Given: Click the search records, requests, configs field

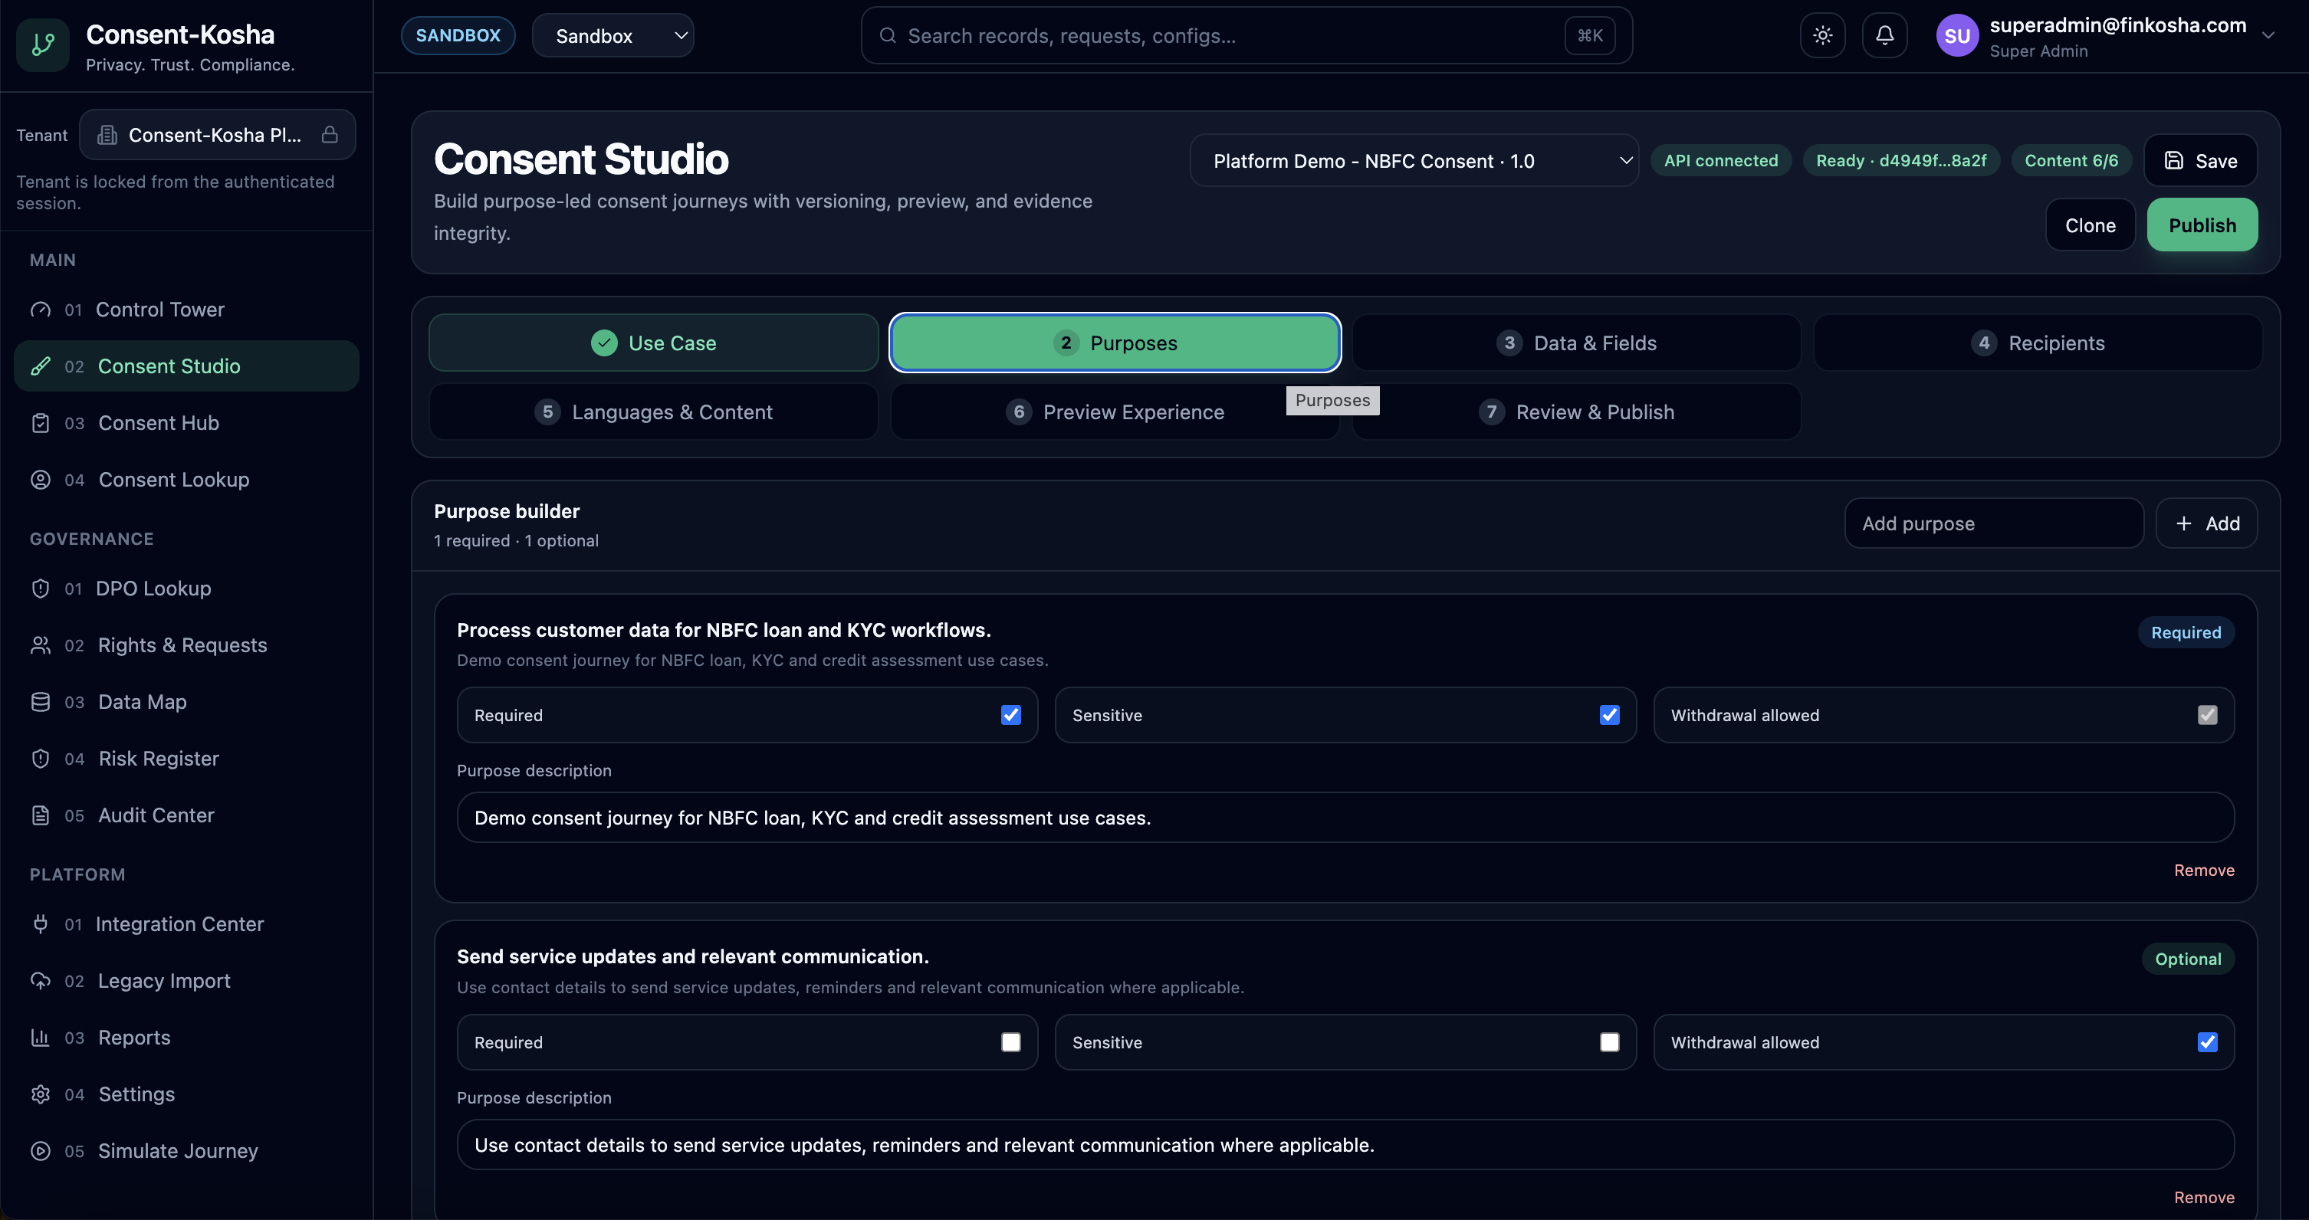Looking at the screenshot, I should 1246,36.
